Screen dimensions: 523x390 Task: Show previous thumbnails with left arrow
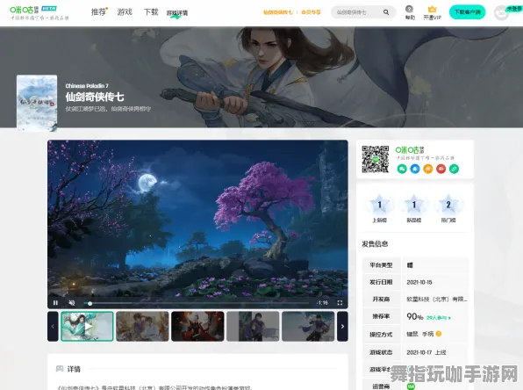pos(53,326)
